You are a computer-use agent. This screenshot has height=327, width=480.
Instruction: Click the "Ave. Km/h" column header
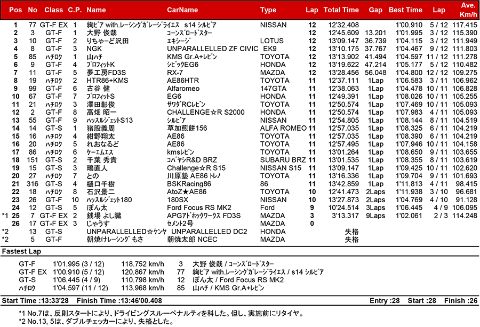tap(468, 10)
